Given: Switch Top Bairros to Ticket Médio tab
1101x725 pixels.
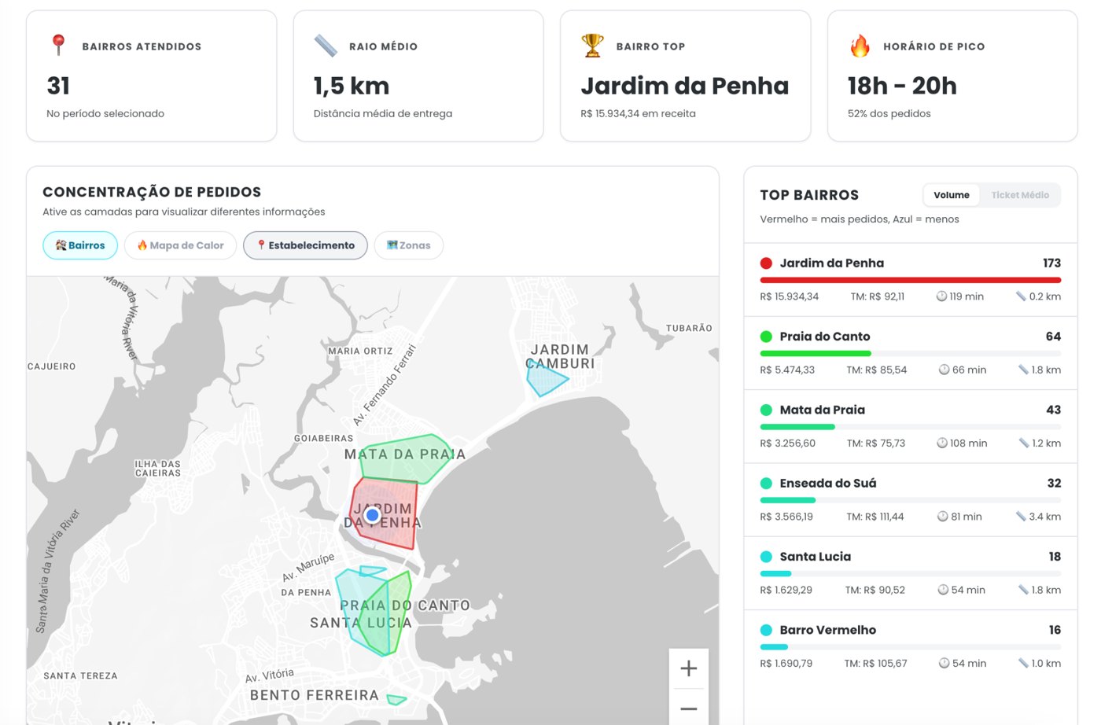Looking at the screenshot, I should click(1020, 195).
